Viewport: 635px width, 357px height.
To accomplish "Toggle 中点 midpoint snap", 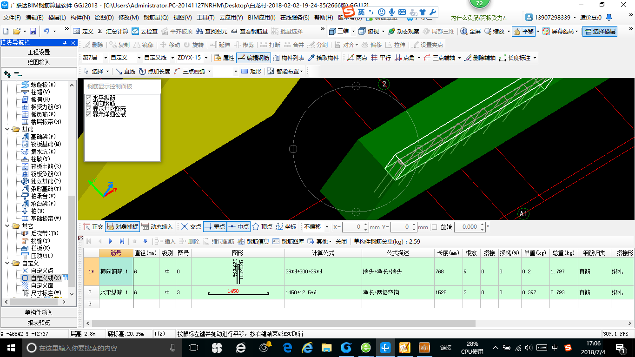I will tap(238, 227).
